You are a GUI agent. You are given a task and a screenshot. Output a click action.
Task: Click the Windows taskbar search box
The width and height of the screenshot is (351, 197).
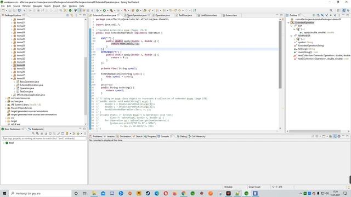click(40, 193)
